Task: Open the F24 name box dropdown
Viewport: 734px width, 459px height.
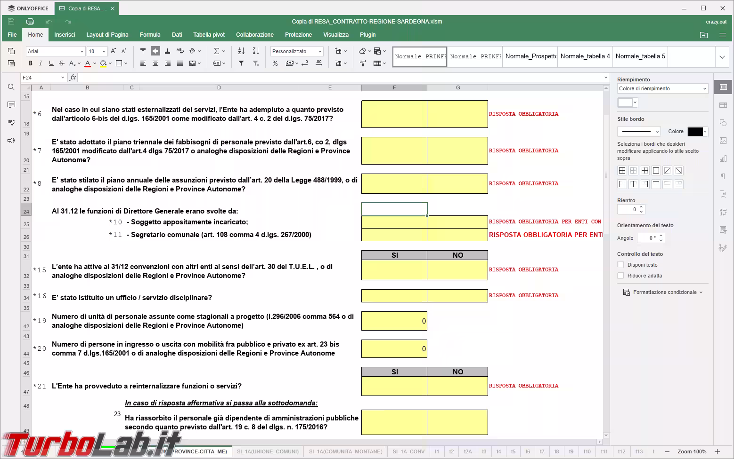Action: pos(62,78)
